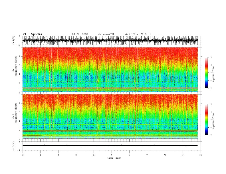Click the ch.1 color bar "log(PSD)(V²/Hz)" label
This screenshot has height=174, width=226.
tap(214, 74)
